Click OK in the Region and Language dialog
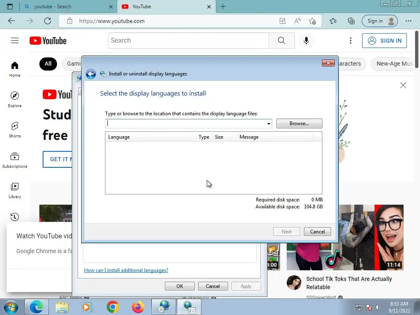Image resolution: width=420 pixels, height=315 pixels. point(180,286)
